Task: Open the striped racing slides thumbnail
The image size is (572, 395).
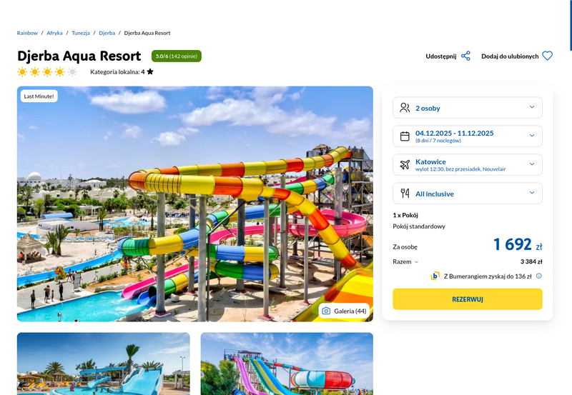Action: (287, 364)
